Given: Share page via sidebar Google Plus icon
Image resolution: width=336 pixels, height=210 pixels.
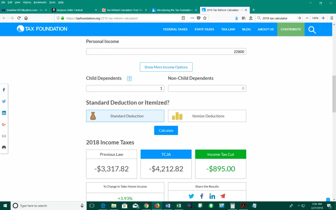Looking at the screenshot, I should point(4,125).
